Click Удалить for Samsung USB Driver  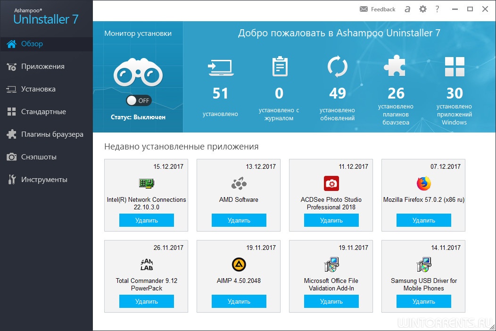point(424,301)
